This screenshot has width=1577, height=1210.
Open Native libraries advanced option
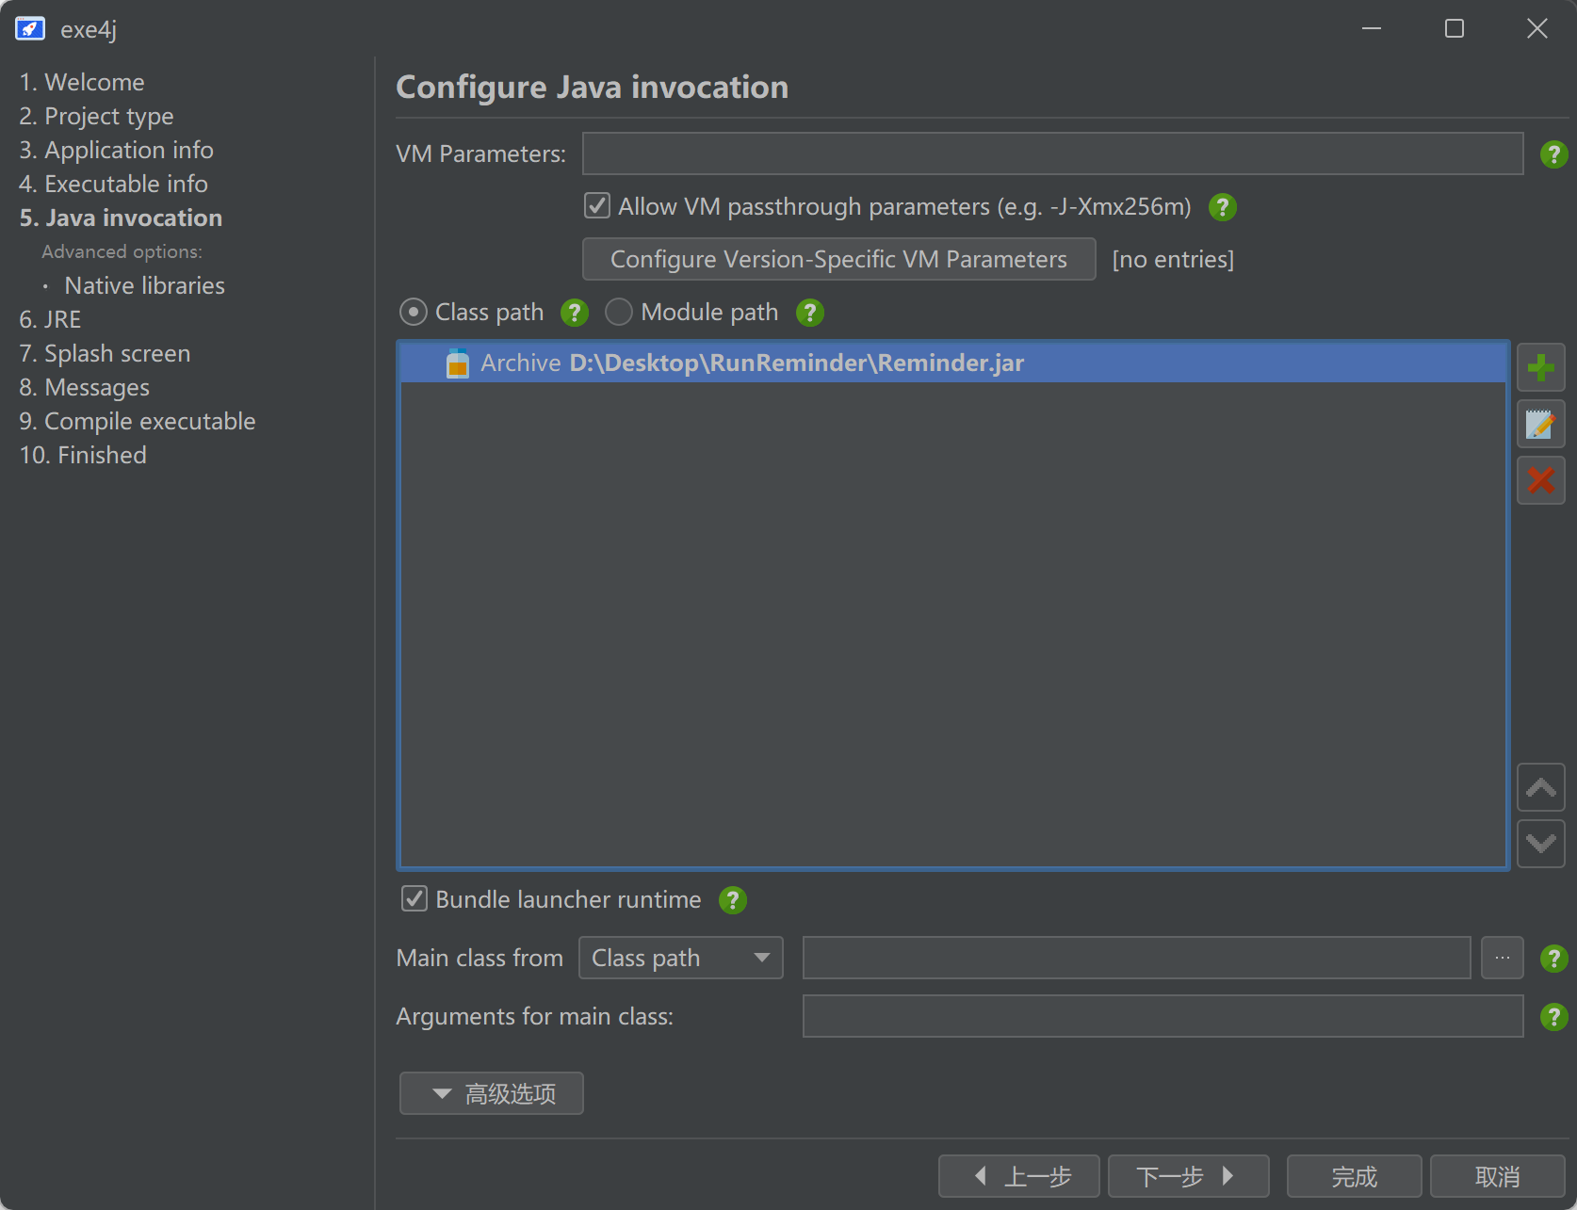click(x=144, y=285)
